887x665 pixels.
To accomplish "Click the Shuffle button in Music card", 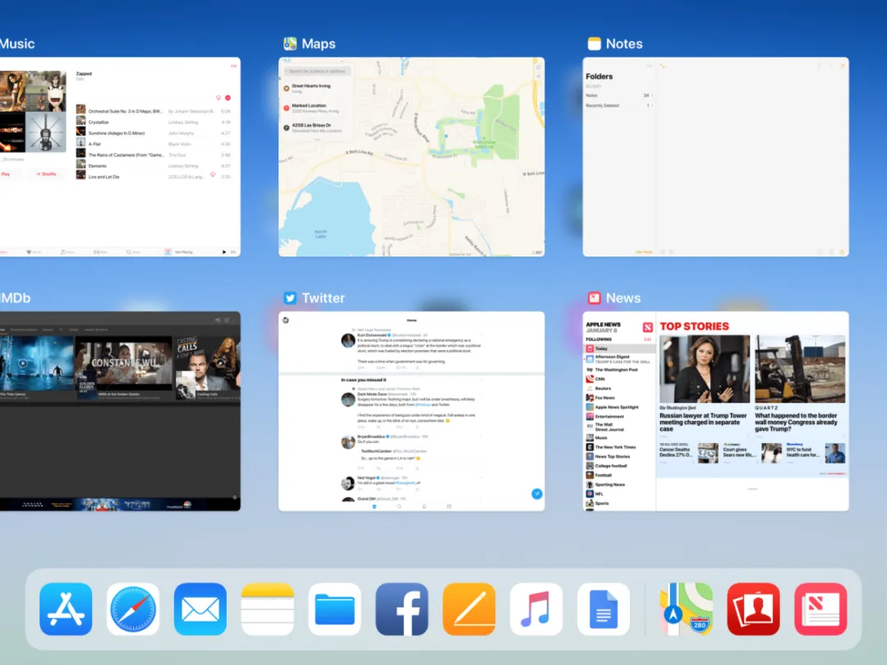I will tap(46, 174).
